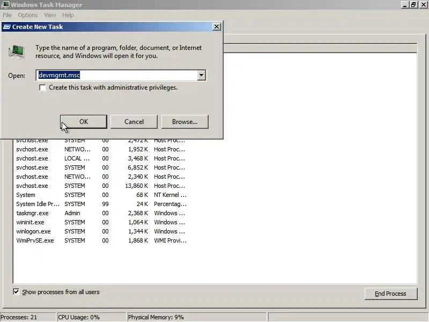Enable Create this task with administrative privileges
429x322 pixels.
42,87
